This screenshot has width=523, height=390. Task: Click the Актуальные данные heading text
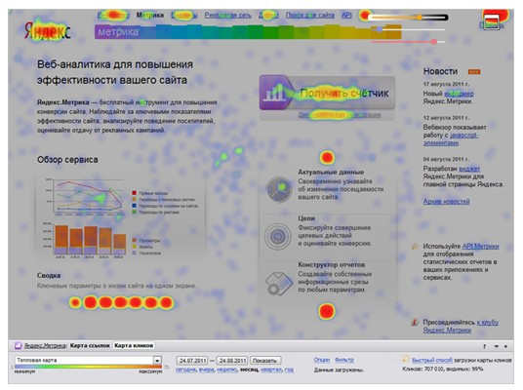click(331, 172)
